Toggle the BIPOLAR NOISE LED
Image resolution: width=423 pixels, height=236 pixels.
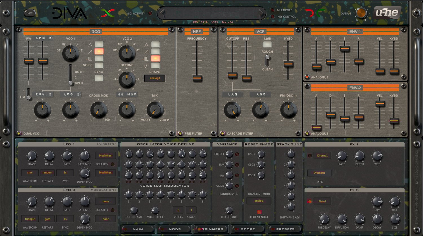[259, 212]
